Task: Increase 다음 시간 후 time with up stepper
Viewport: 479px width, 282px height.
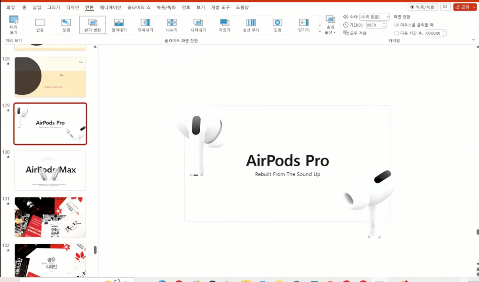Action: 444,32
